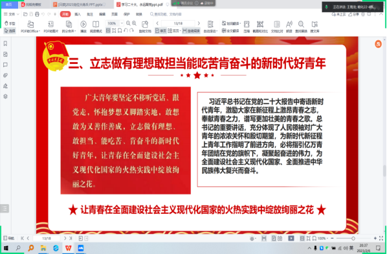Viewport: 387px width, 254px height.
Task: Adjust the zoom slider in status bar
Action: coord(353,238)
